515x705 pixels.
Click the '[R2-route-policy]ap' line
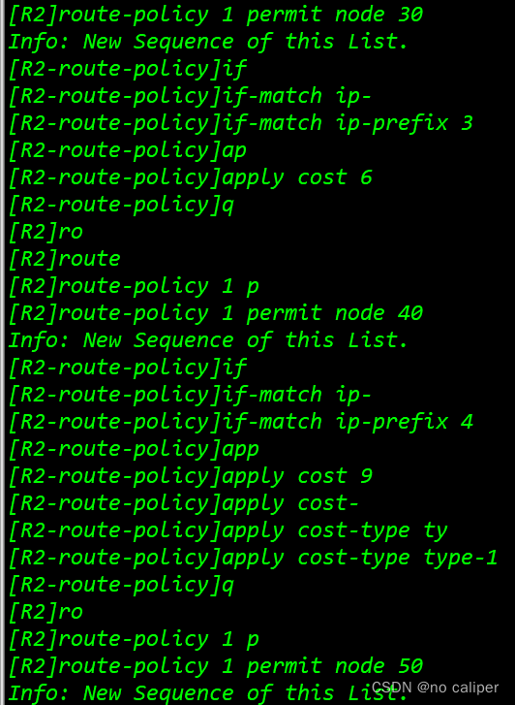point(127,151)
